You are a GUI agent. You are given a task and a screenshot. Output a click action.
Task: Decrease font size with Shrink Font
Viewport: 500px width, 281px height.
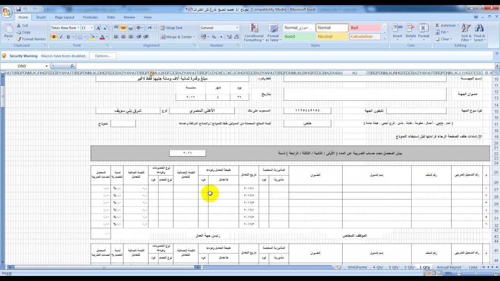click(105, 28)
